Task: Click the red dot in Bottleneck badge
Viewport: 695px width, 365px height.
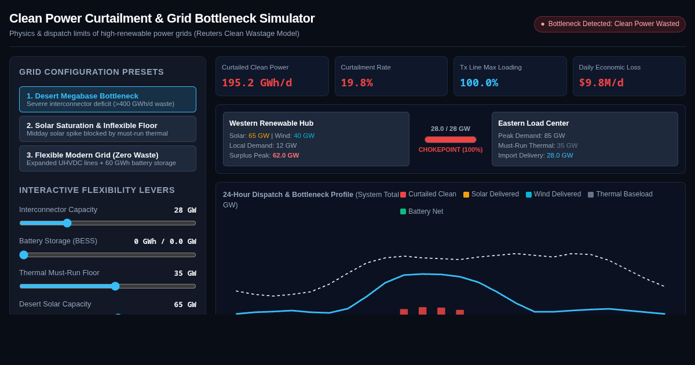Action: 543,24
